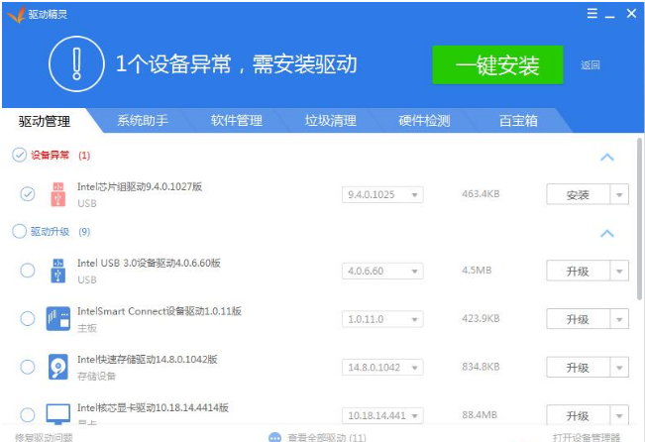645x442 pixels.
Task: Switch to the 系统助手 tab
Action: pyautogui.click(x=143, y=121)
